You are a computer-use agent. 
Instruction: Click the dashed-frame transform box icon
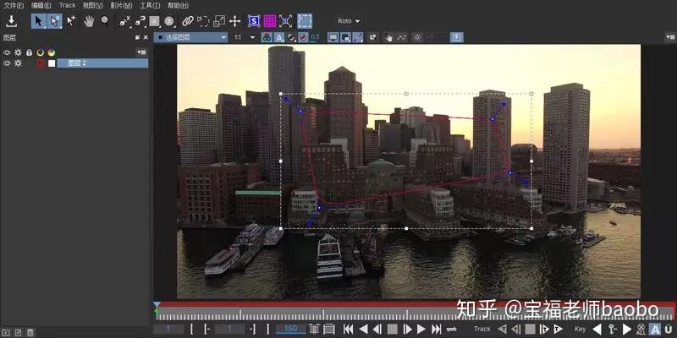tap(305, 21)
